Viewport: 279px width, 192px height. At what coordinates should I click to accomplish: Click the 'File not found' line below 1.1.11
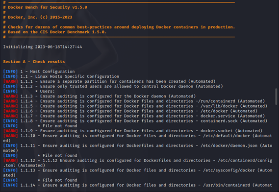click(40, 155)
